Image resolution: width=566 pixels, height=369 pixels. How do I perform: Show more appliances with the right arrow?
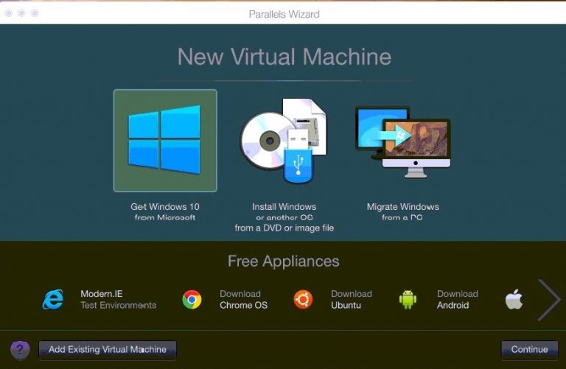point(548,300)
